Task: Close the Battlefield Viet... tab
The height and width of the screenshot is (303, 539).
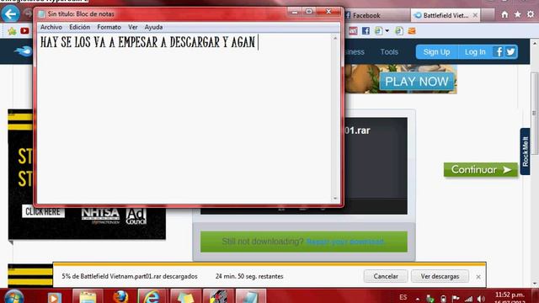Action: (x=475, y=15)
